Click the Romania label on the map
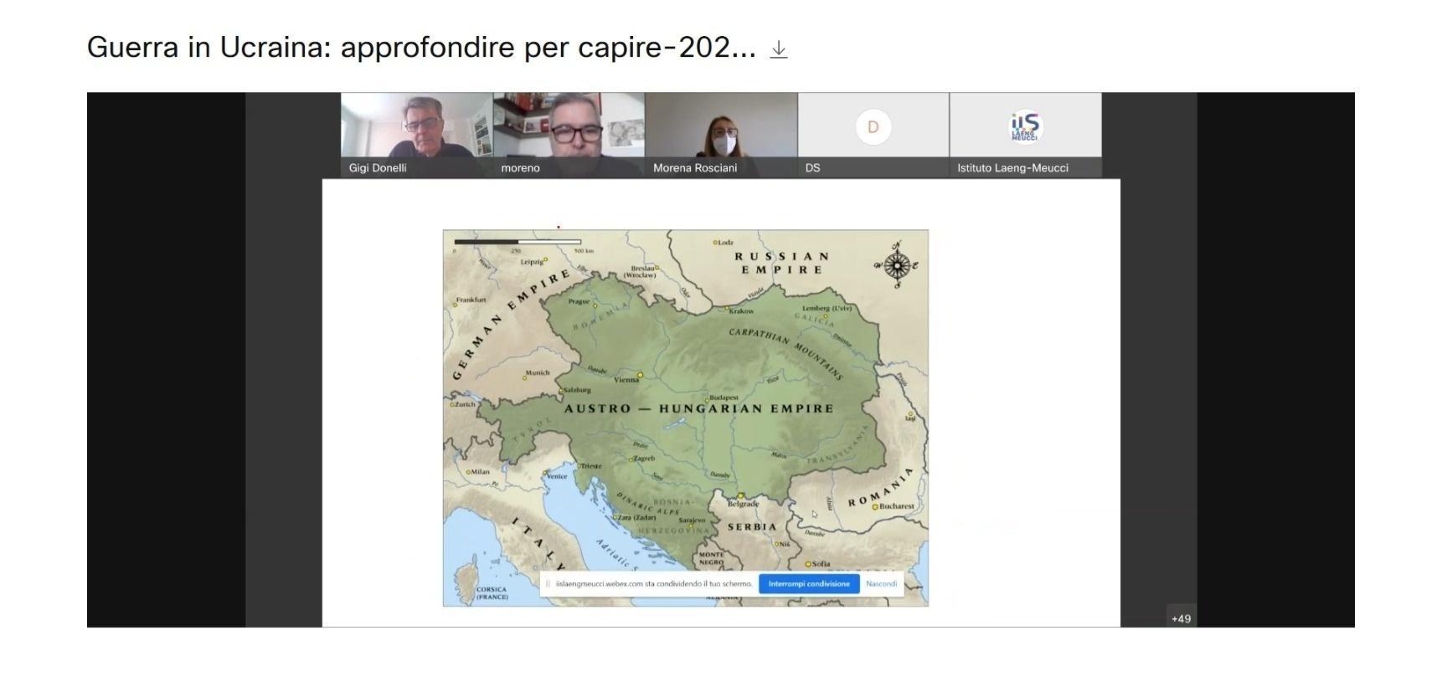Viewport: 1442px width, 697px height. tap(879, 489)
